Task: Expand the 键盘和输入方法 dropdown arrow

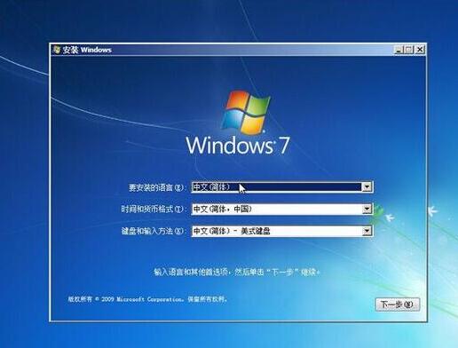Action: 367,231
